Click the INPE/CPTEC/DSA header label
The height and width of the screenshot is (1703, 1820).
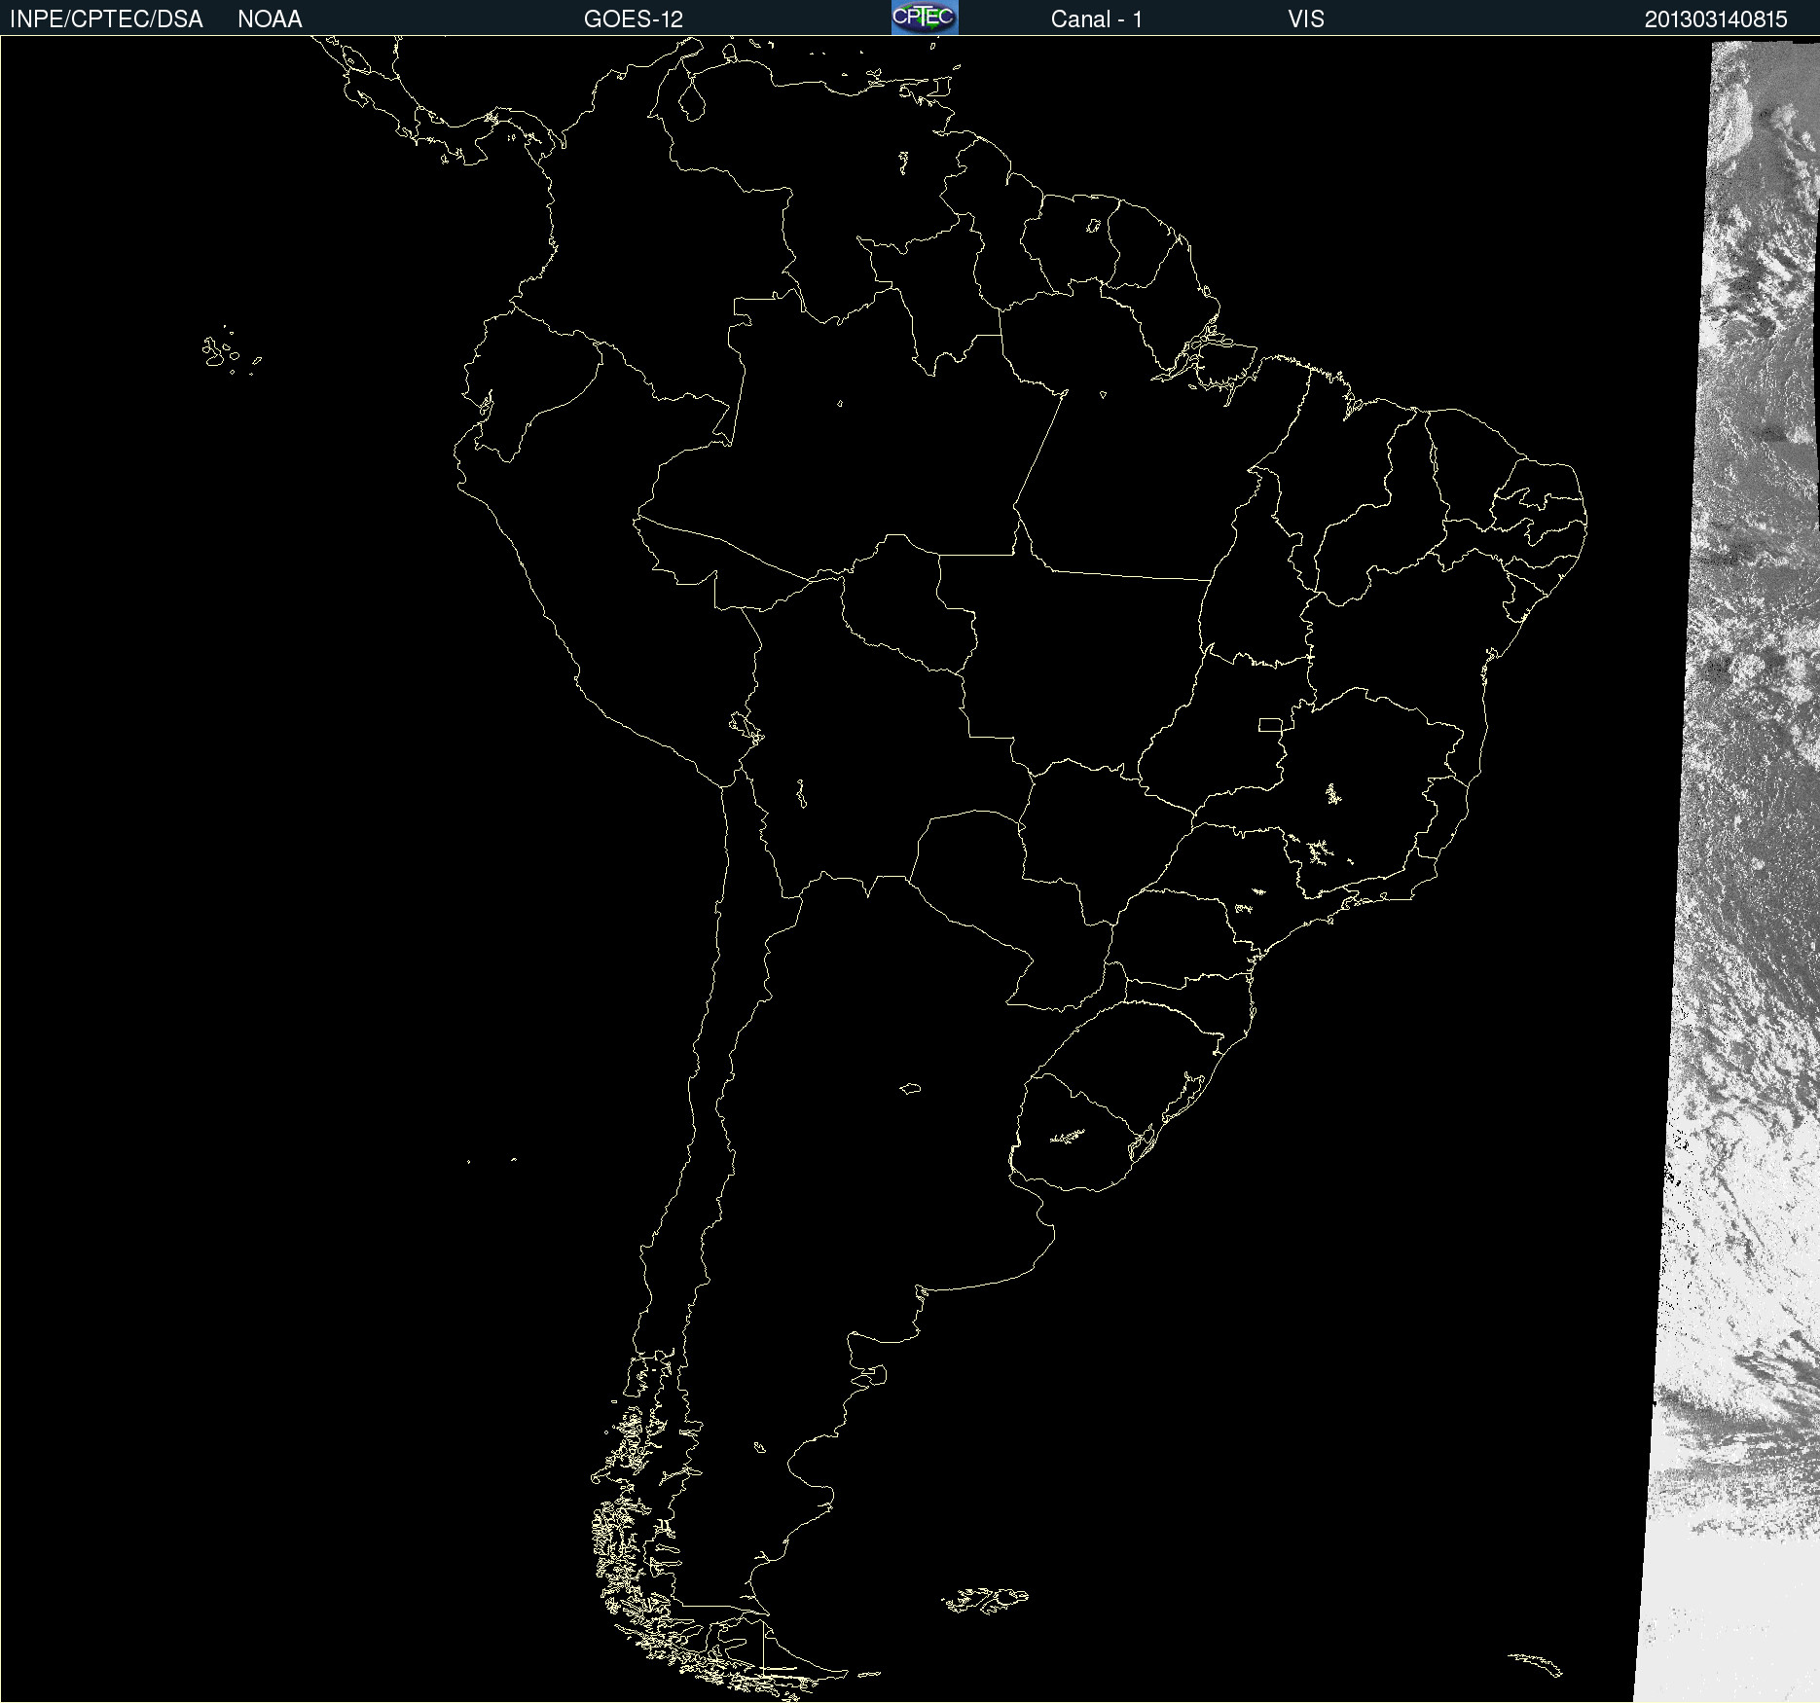[x=106, y=19]
